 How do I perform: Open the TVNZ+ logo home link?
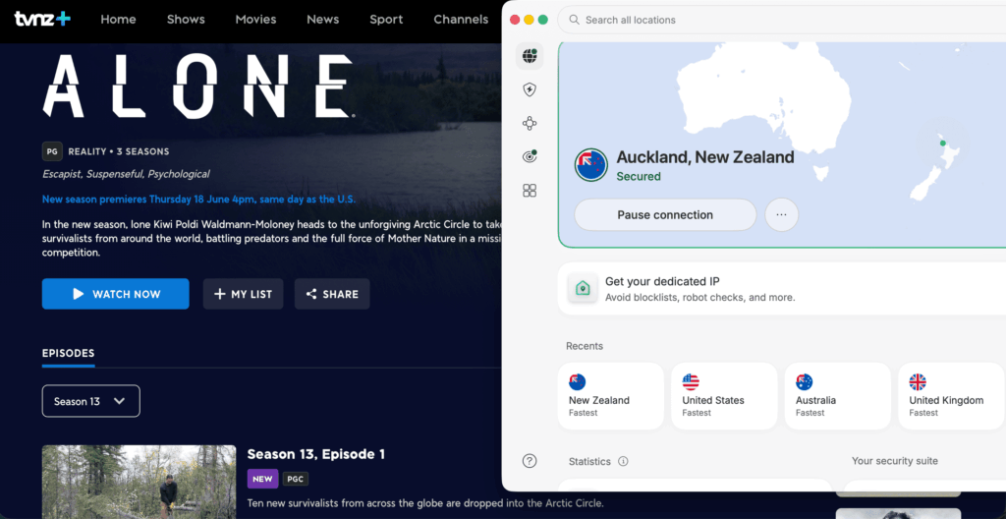(42, 20)
